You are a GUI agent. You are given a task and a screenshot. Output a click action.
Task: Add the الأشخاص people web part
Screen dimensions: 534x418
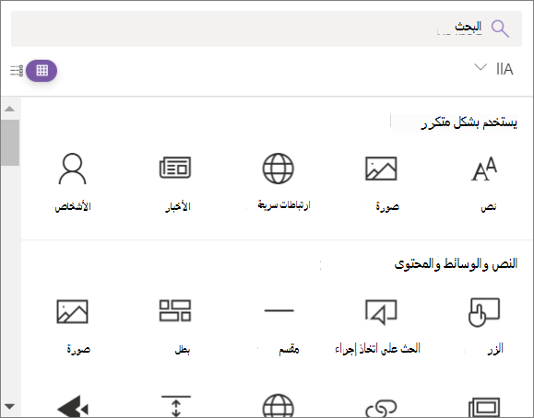coord(72,168)
